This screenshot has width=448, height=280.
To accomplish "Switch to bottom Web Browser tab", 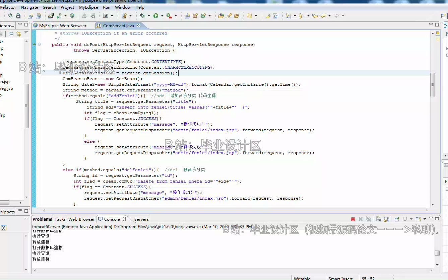I will pyautogui.click(x=81, y=219).
